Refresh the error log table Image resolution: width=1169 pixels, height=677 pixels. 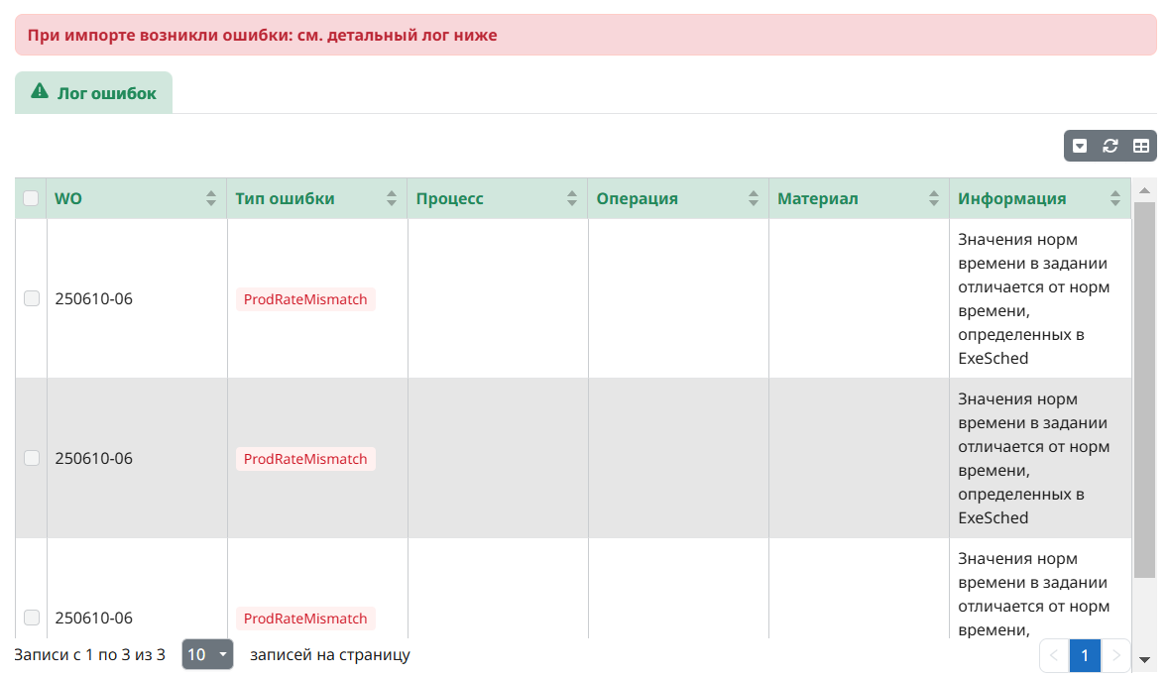point(1111,146)
